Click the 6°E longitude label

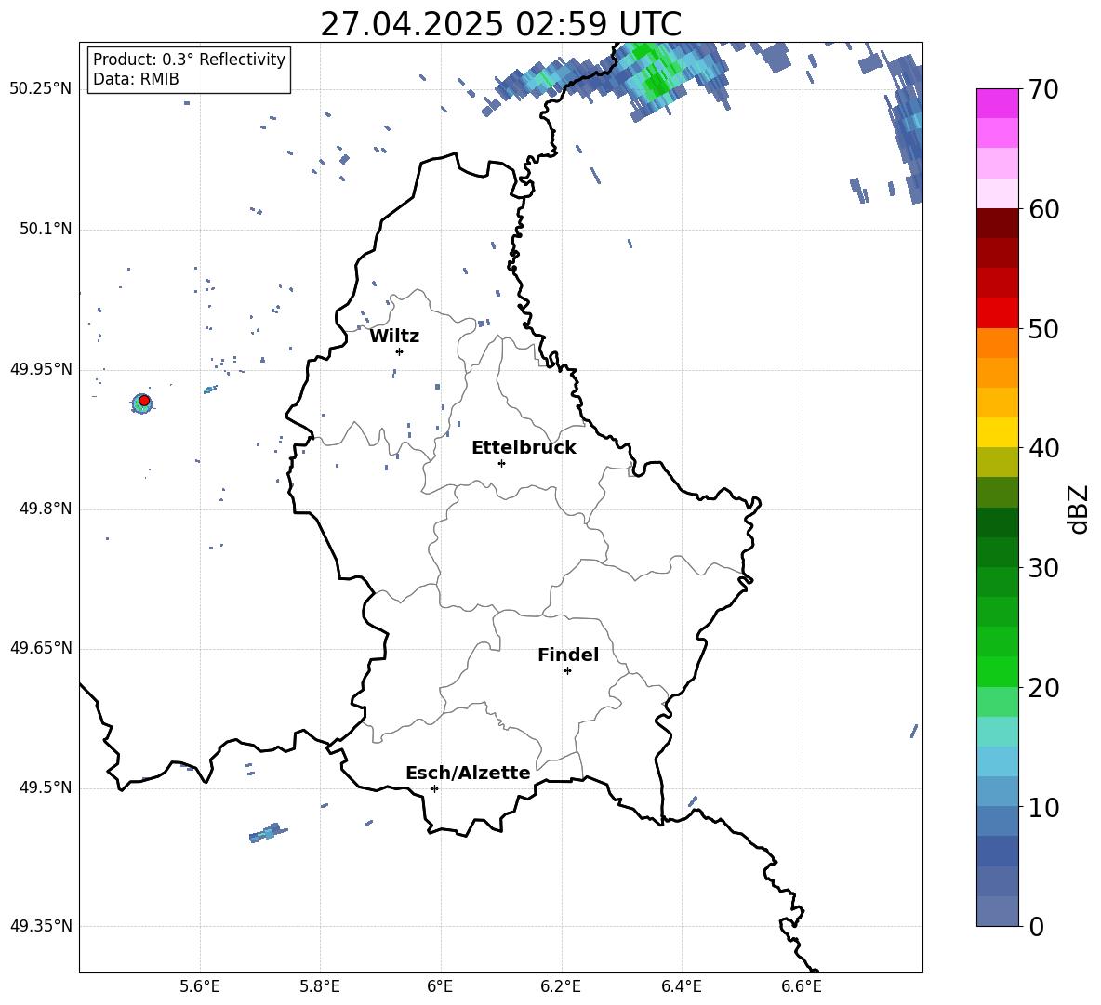click(x=440, y=986)
